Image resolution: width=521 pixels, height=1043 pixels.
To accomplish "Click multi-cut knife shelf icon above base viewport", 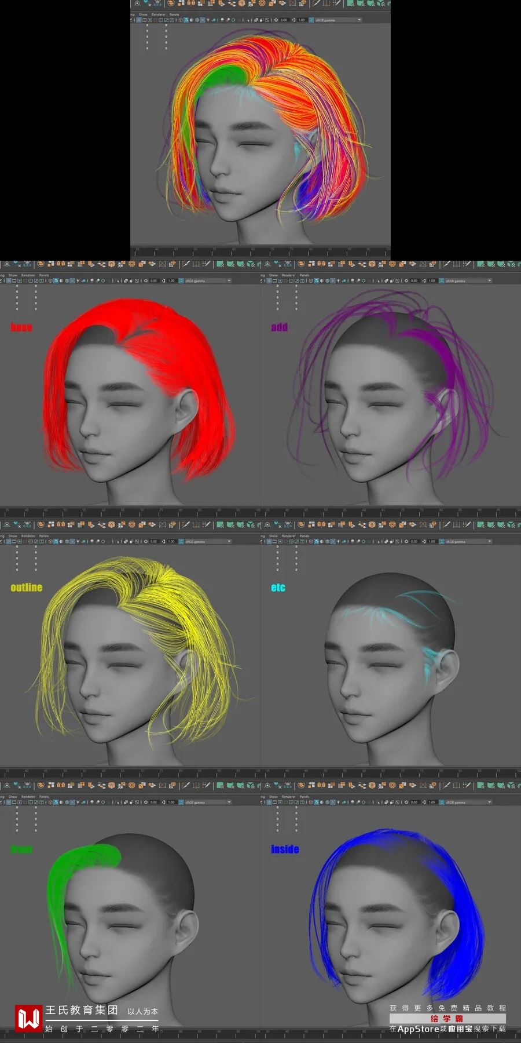I will [x=186, y=264].
